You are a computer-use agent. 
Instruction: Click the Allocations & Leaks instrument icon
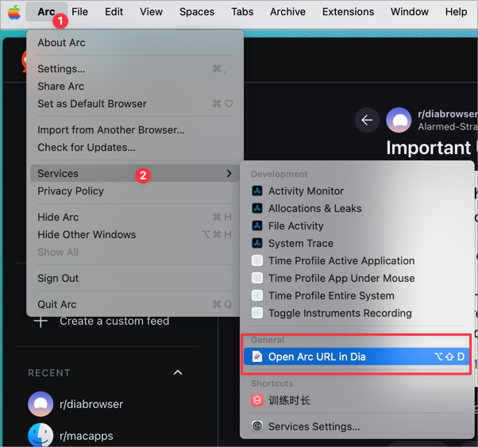(x=257, y=208)
